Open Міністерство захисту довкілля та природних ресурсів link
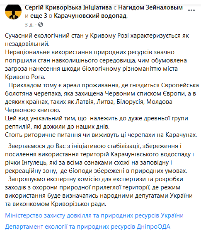Screen dimensions: 201x232 tap(94, 215)
